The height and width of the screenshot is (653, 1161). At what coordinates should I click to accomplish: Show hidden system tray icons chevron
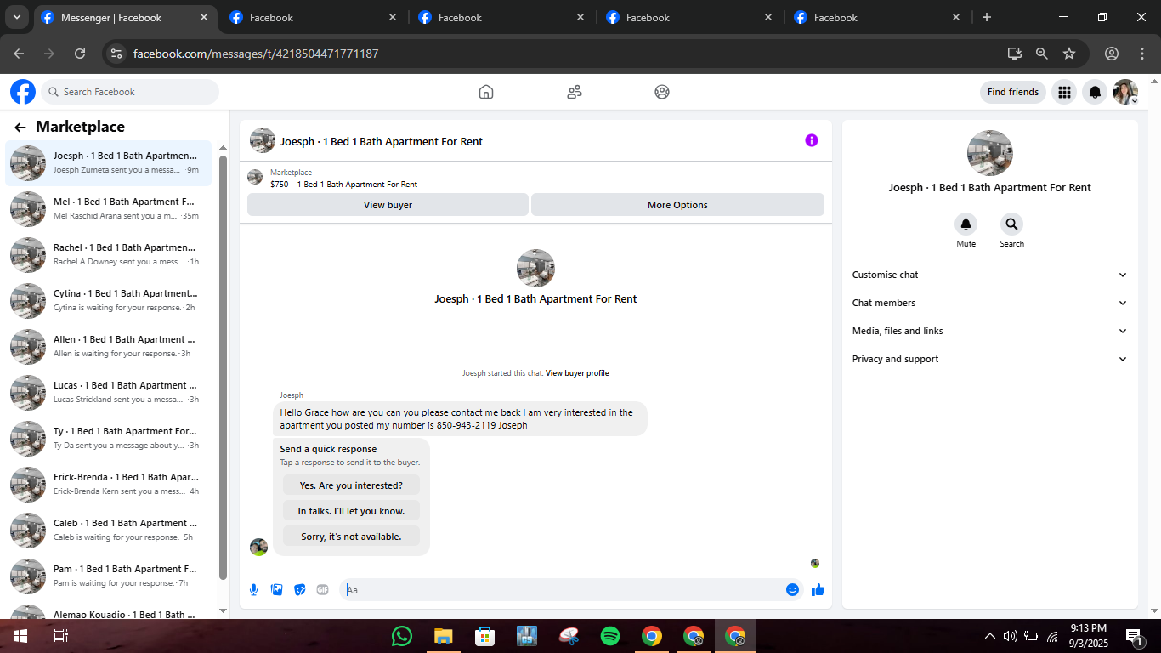pos(989,636)
